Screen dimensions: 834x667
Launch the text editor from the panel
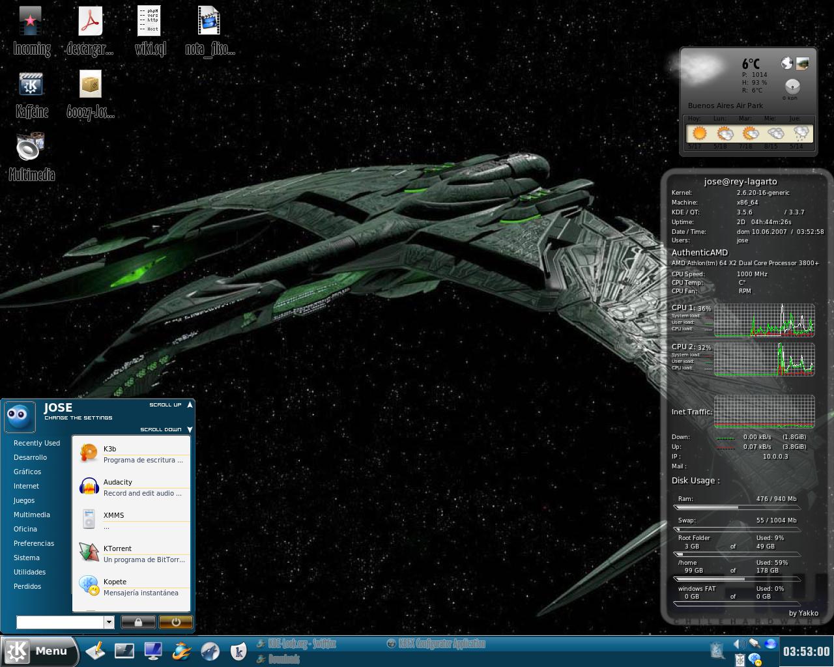(x=96, y=651)
